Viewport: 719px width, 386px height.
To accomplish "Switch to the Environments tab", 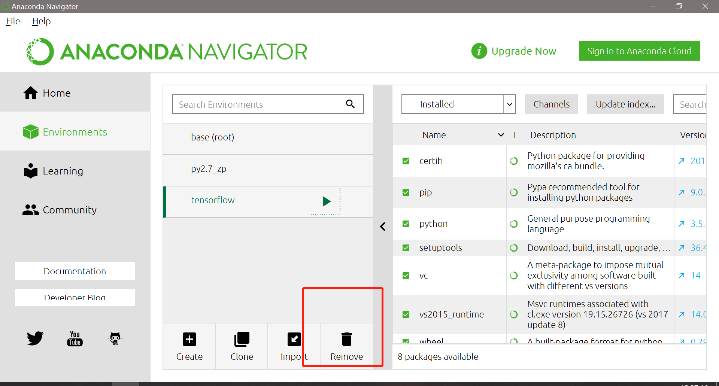I will (75, 132).
